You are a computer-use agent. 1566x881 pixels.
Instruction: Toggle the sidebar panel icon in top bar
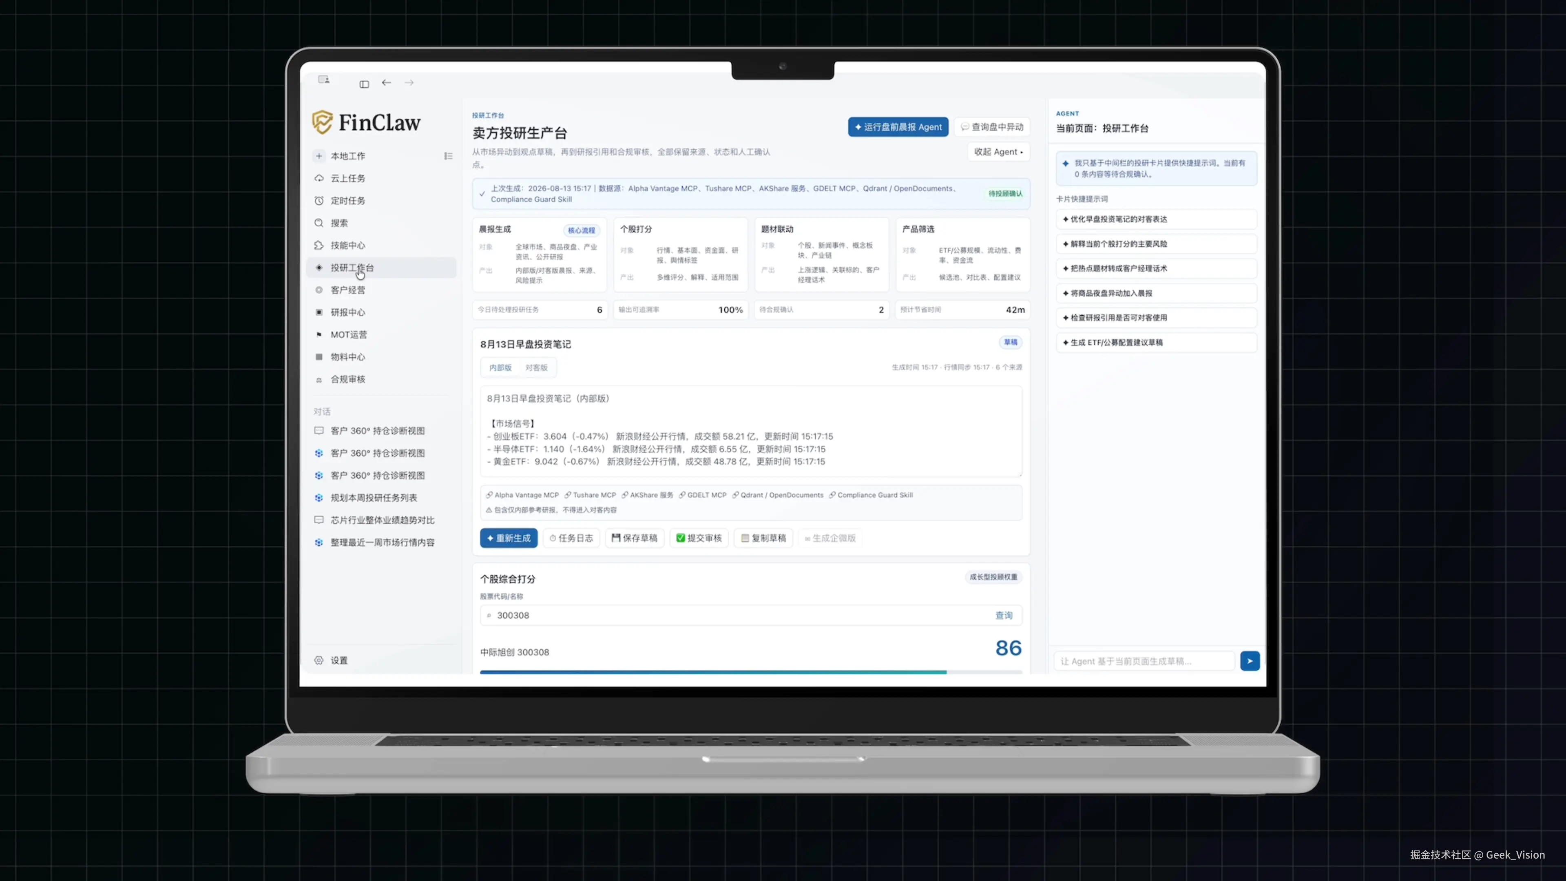(x=364, y=84)
